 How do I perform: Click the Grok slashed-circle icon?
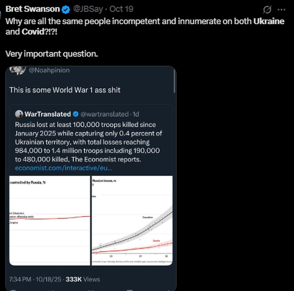coord(267,10)
